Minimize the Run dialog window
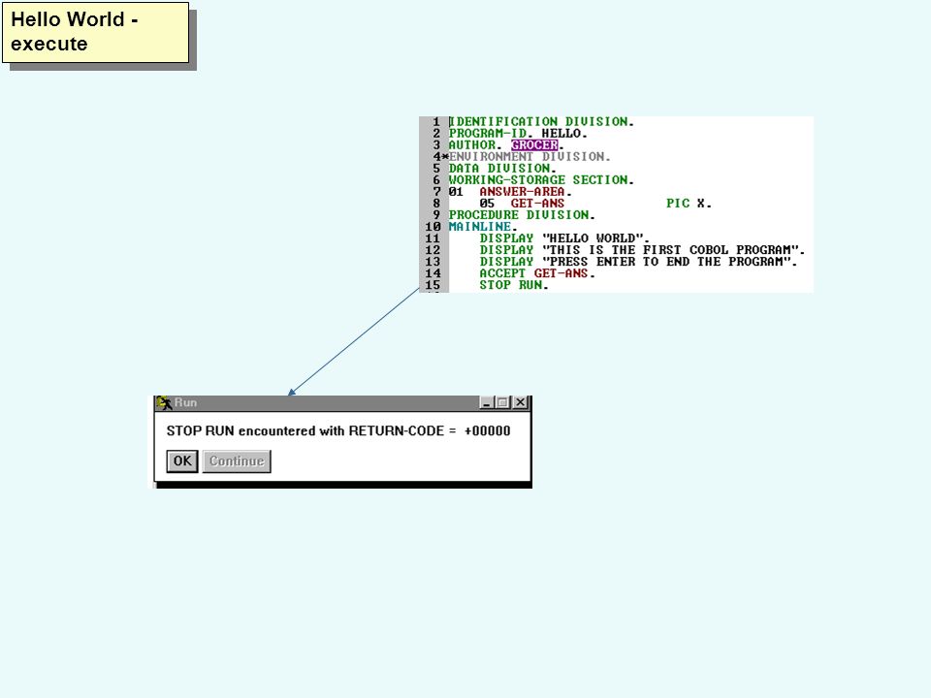This screenshot has height=698, width=931. click(486, 402)
